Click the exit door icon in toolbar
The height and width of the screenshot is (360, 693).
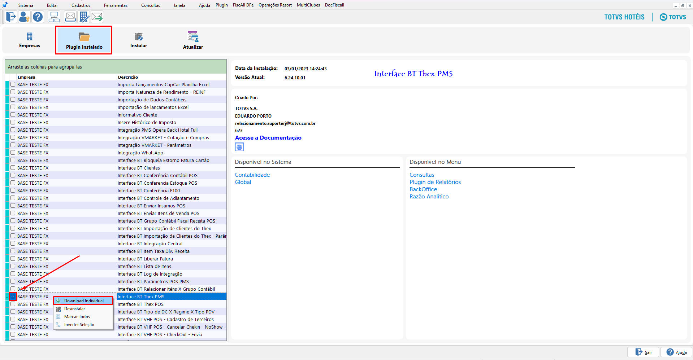click(x=11, y=17)
